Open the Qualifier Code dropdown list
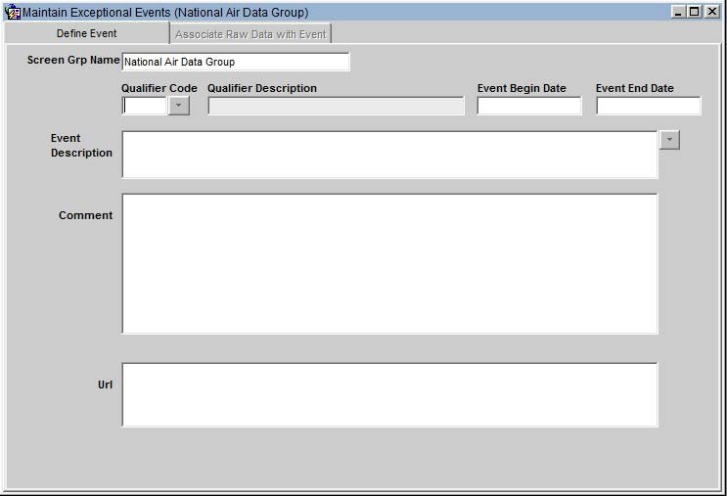 tap(178, 106)
